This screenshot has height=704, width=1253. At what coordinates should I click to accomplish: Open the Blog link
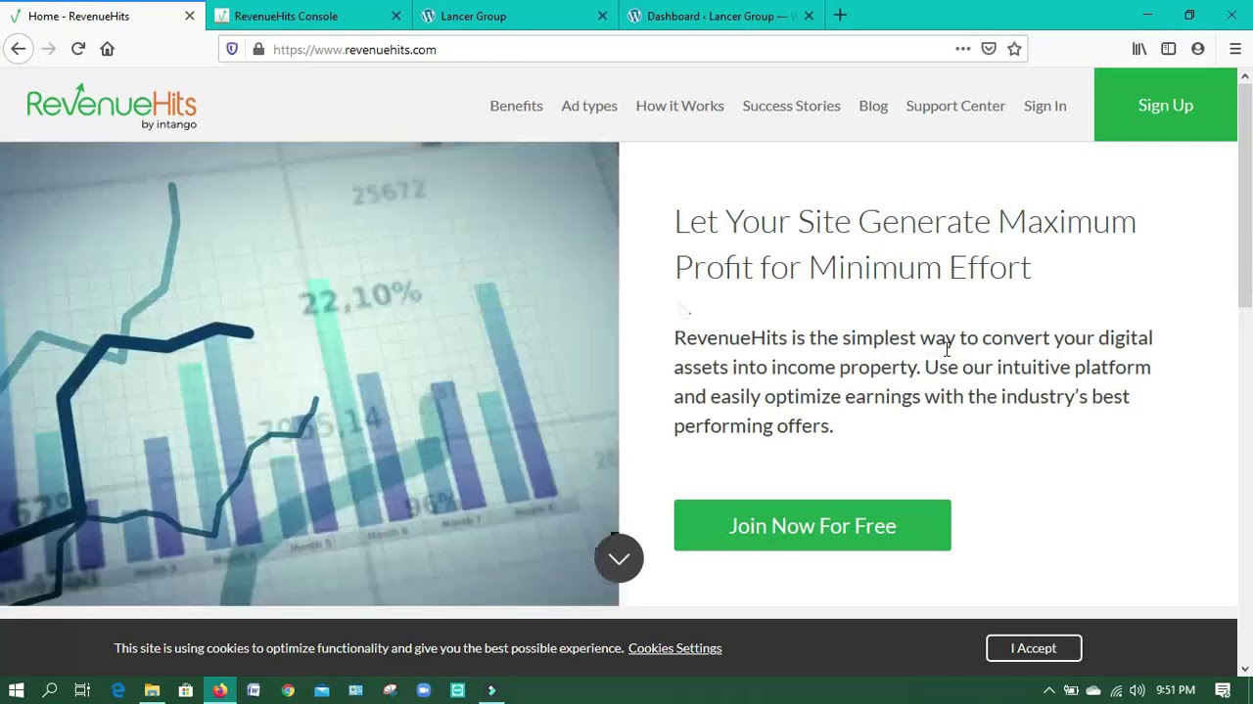click(873, 106)
